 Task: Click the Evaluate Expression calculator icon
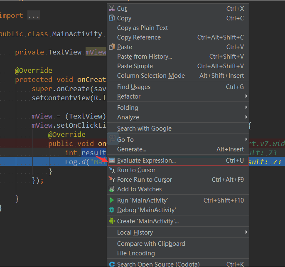pos(112,161)
